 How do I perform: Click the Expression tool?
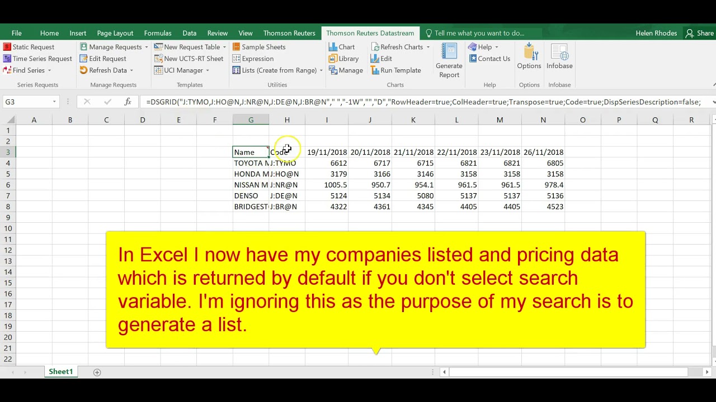pyautogui.click(x=253, y=59)
